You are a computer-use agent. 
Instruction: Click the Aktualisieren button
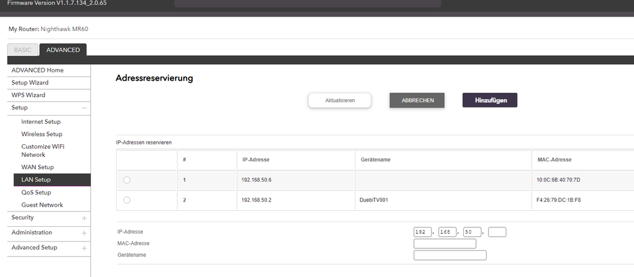click(x=340, y=100)
